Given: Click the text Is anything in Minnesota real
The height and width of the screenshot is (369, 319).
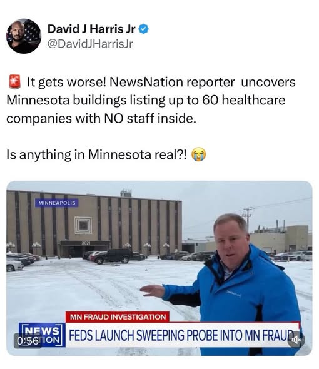Looking at the screenshot, I should tap(96, 154).
